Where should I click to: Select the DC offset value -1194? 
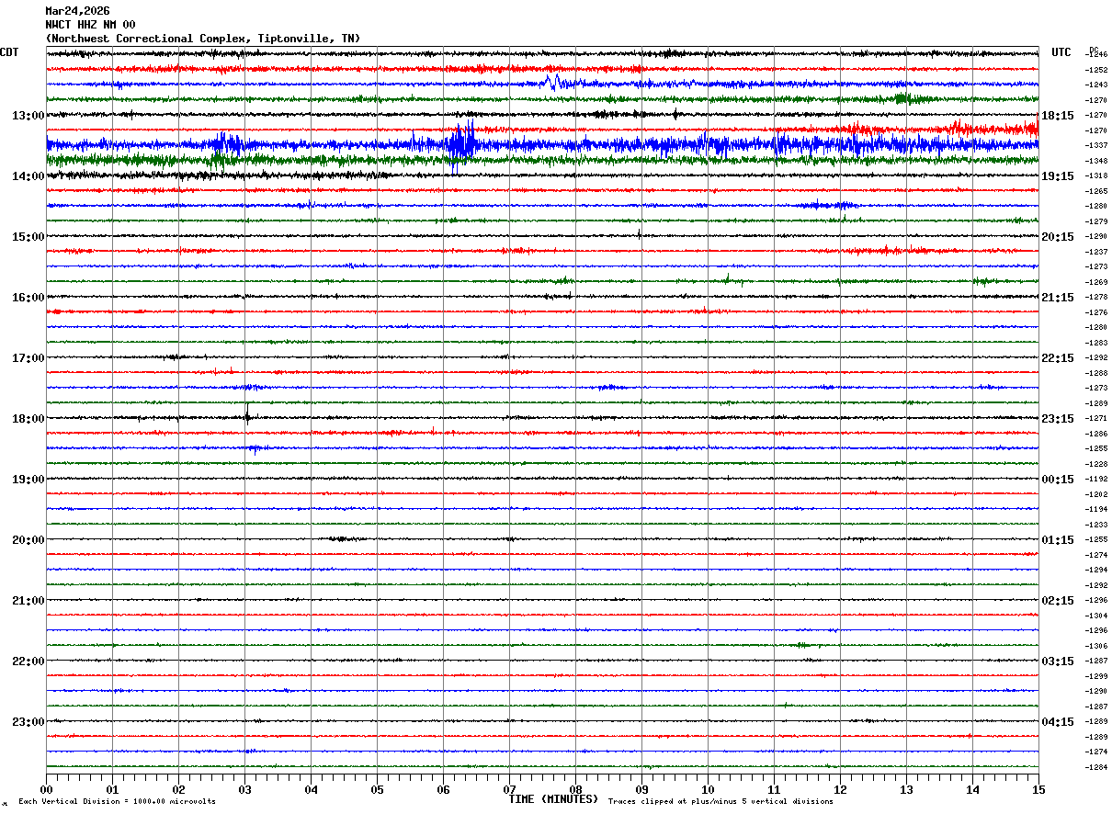tap(1095, 509)
